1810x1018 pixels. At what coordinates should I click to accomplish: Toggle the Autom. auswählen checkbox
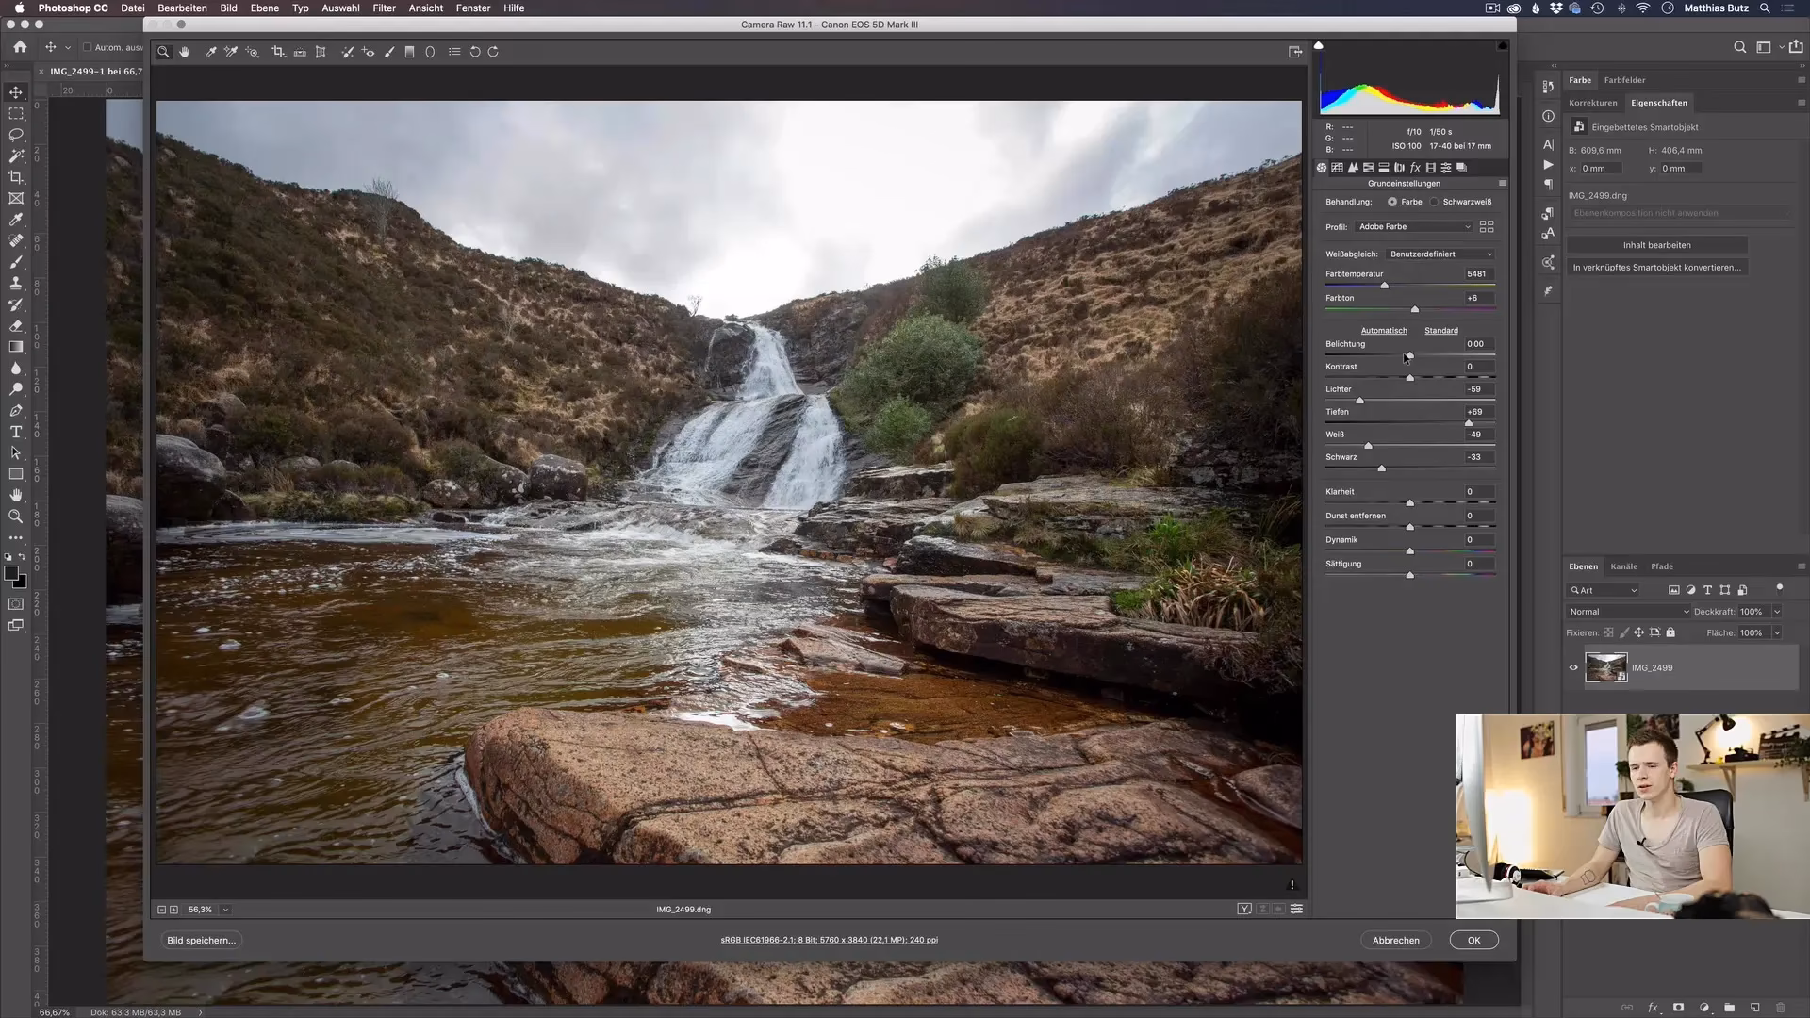click(87, 47)
